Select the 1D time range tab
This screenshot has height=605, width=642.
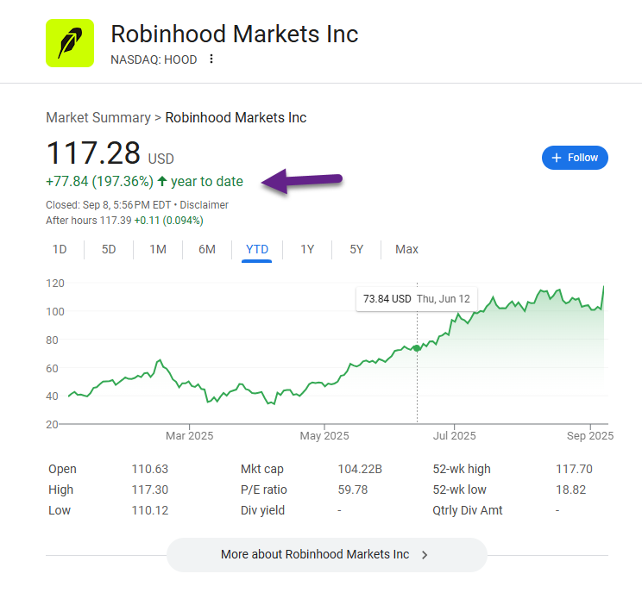pyautogui.click(x=60, y=249)
